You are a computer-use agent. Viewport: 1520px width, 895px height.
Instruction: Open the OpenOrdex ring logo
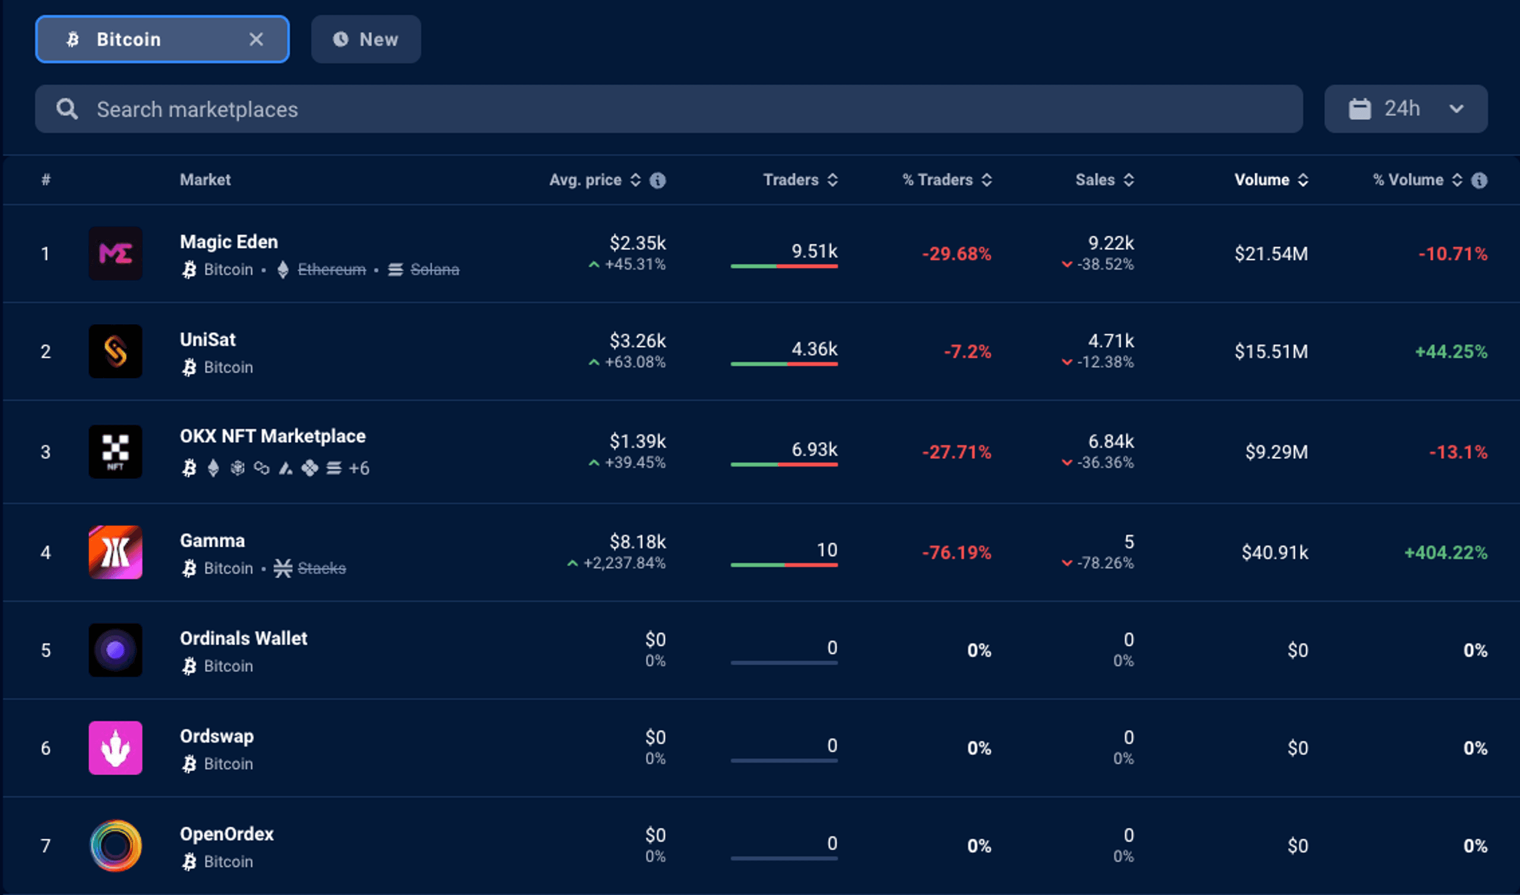point(115,846)
